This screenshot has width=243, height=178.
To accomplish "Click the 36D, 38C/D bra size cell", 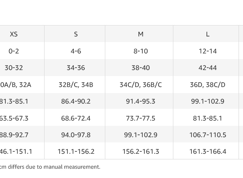I will (207, 85).
